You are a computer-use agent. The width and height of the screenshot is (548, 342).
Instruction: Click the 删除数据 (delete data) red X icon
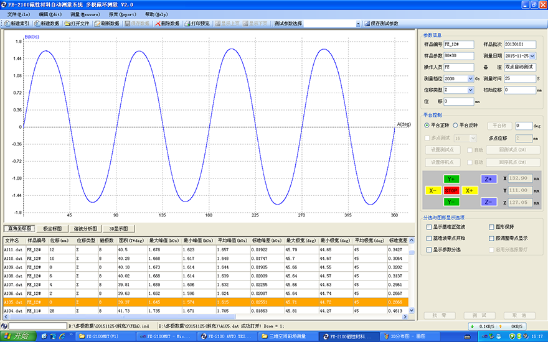(158, 24)
